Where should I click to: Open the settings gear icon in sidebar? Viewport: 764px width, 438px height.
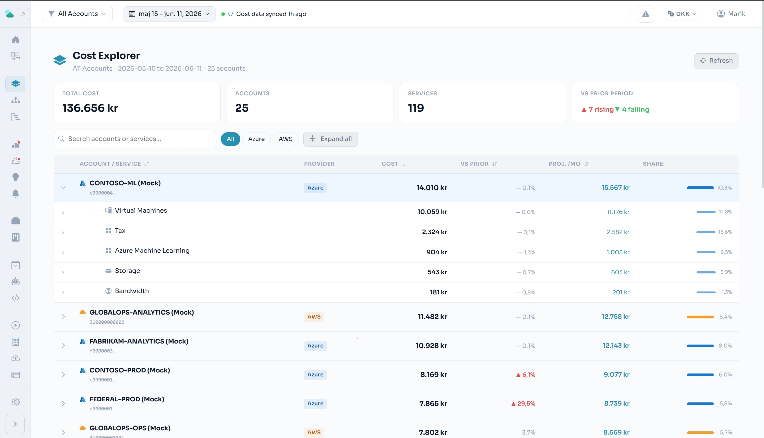[15, 402]
